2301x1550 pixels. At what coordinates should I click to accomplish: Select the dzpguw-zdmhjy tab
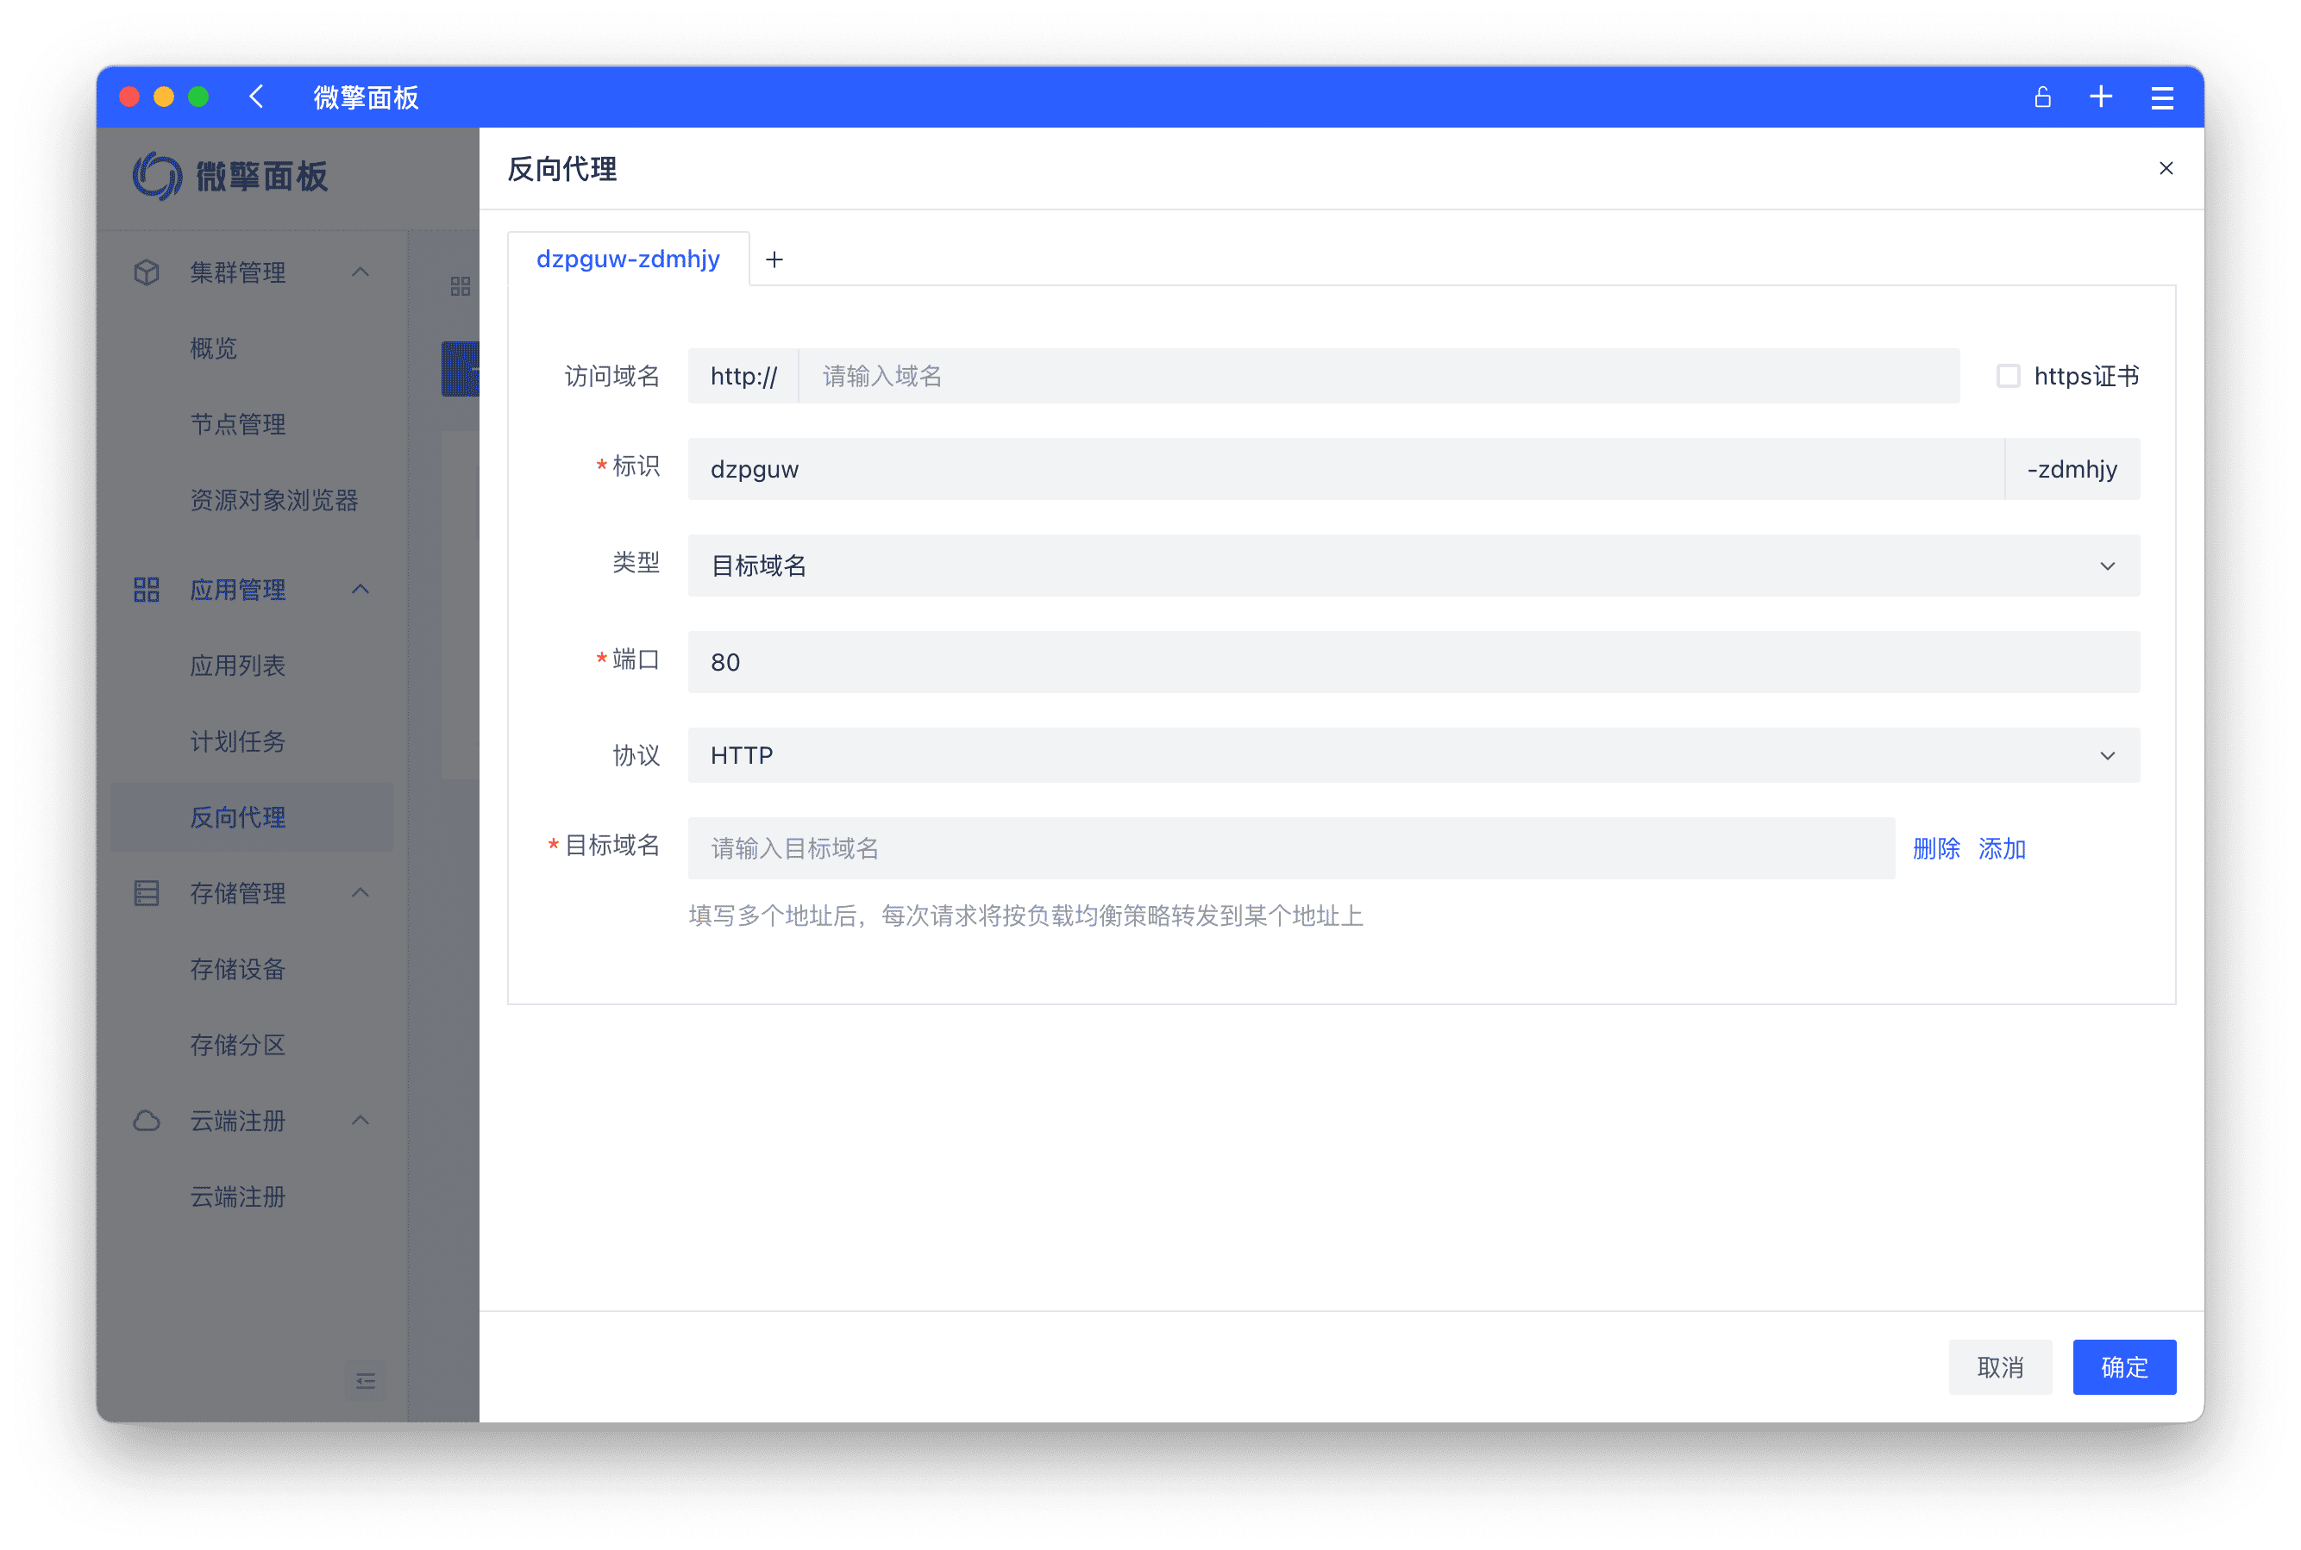tap(628, 259)
